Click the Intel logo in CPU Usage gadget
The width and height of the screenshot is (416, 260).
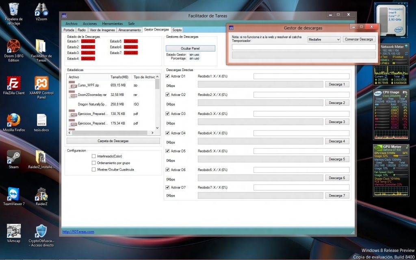pyautogui.click(x=378, y=93)
